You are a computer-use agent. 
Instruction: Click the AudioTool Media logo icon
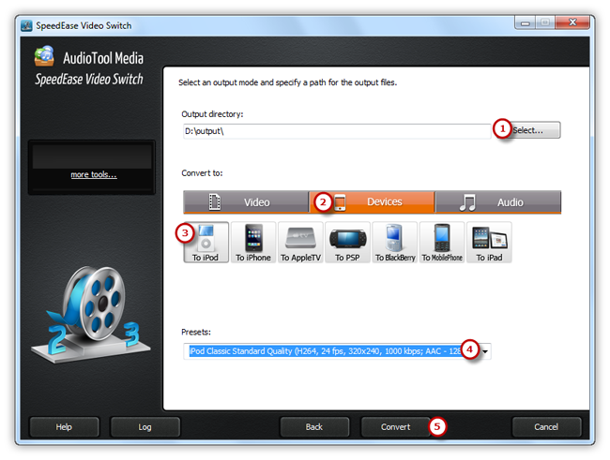(x=44, y=56)
